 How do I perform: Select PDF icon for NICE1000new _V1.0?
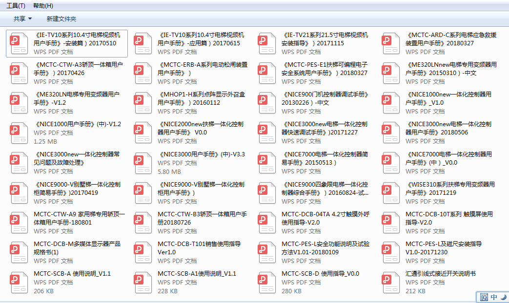coord(391,103)
